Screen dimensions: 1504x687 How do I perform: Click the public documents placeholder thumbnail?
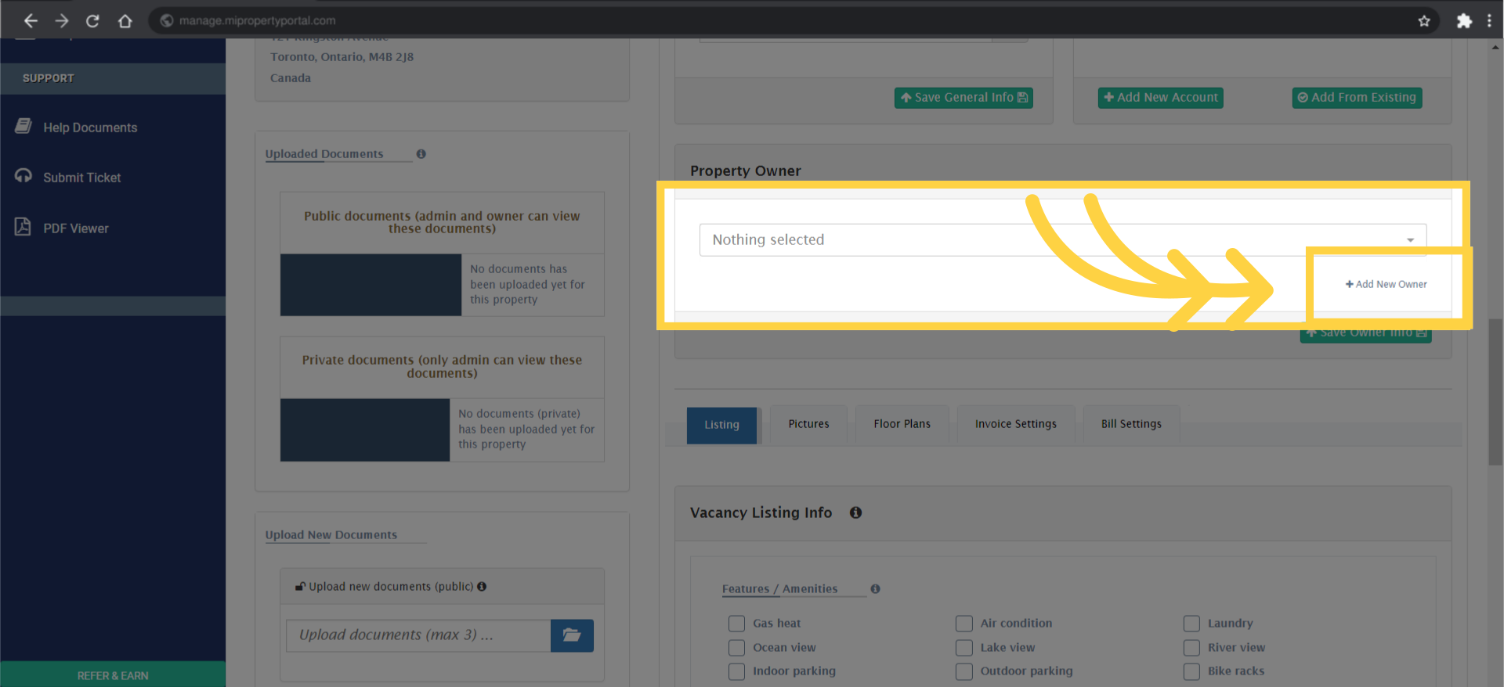pyautogui.click(x=371, y=285)
